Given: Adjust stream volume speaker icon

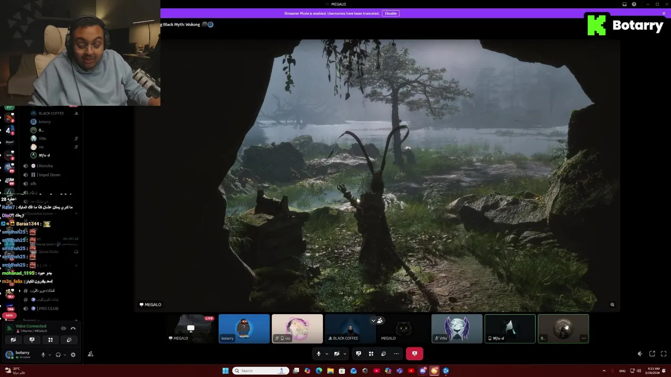Looking at the screenshot, I should tap(640, 354).
